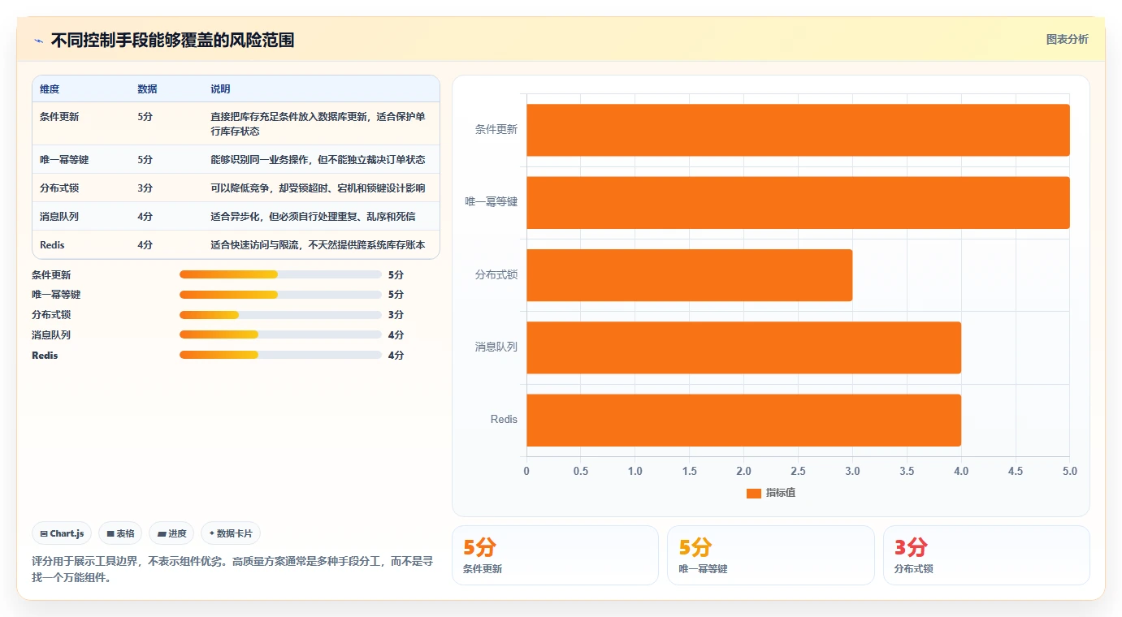Click the description starting 能够识别同一业务操作
The width and height of the screenshot is (1122, 617).
point(318,159)
